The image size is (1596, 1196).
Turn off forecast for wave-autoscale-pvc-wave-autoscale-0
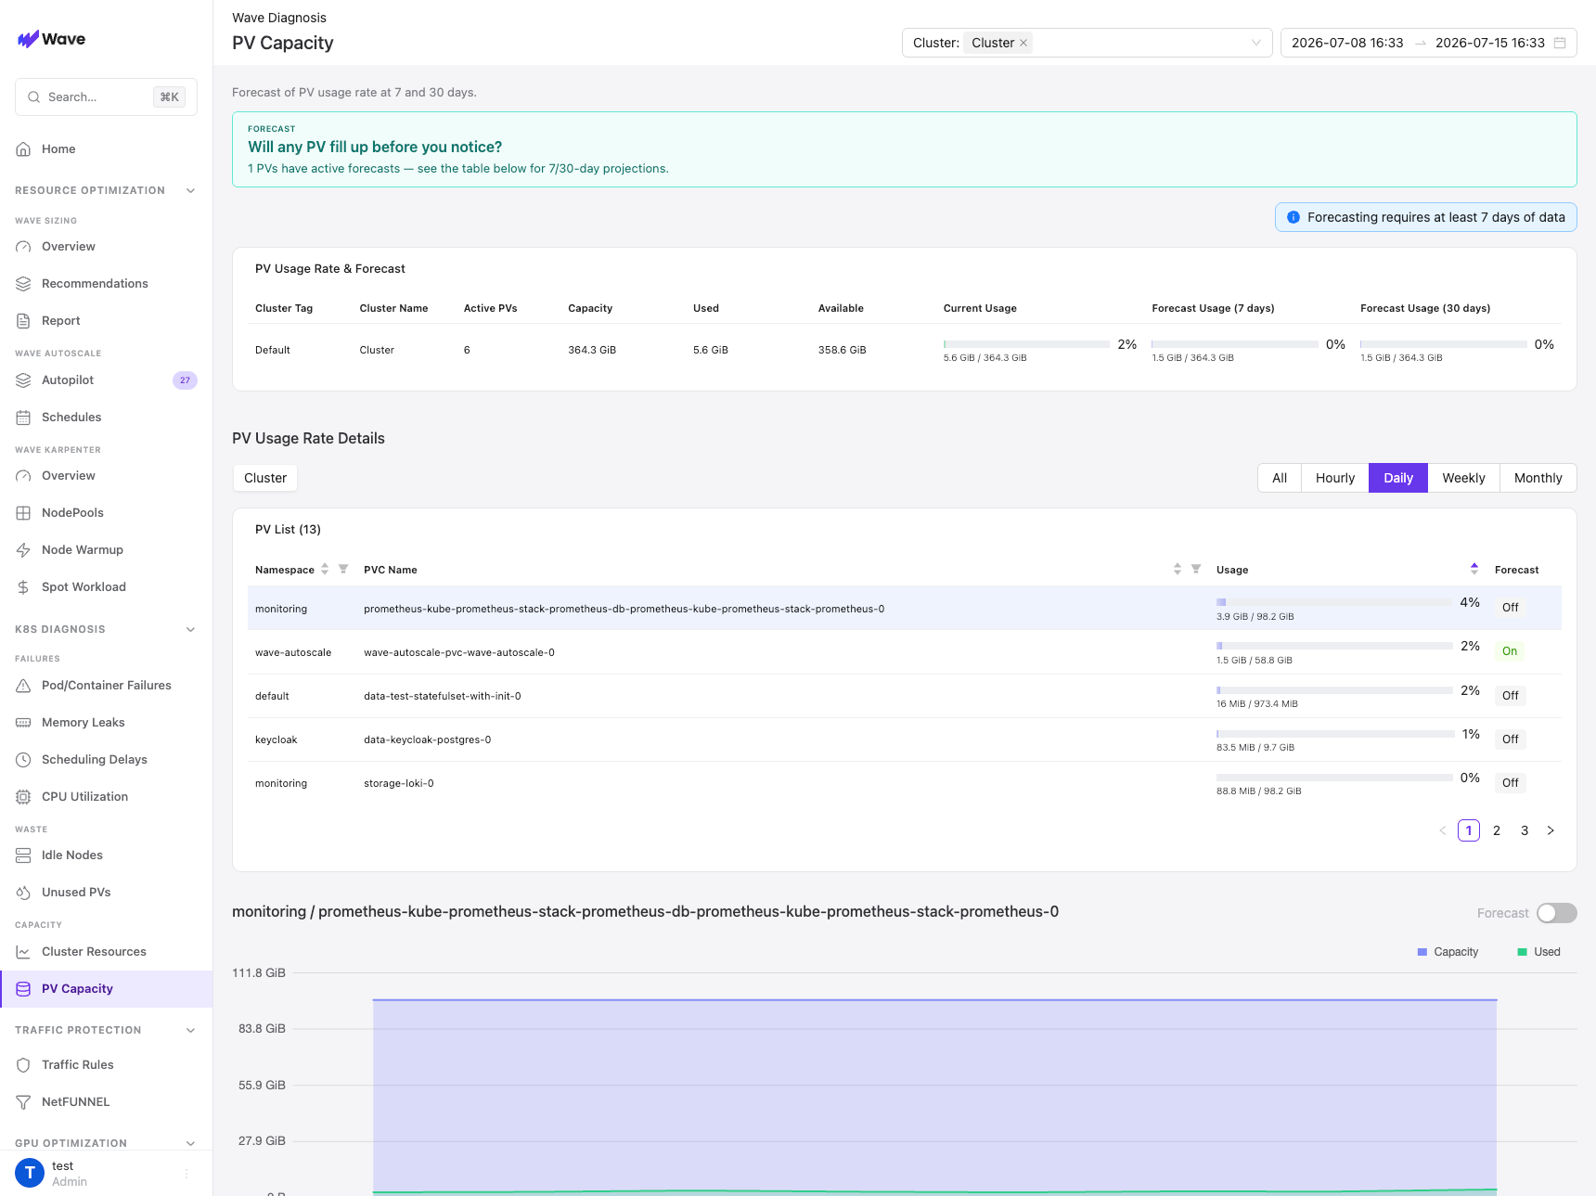pos(1510,651)
